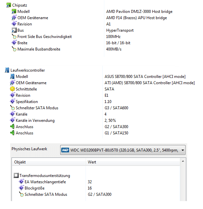Click the G1 / SATA150 value

point(116,133)
